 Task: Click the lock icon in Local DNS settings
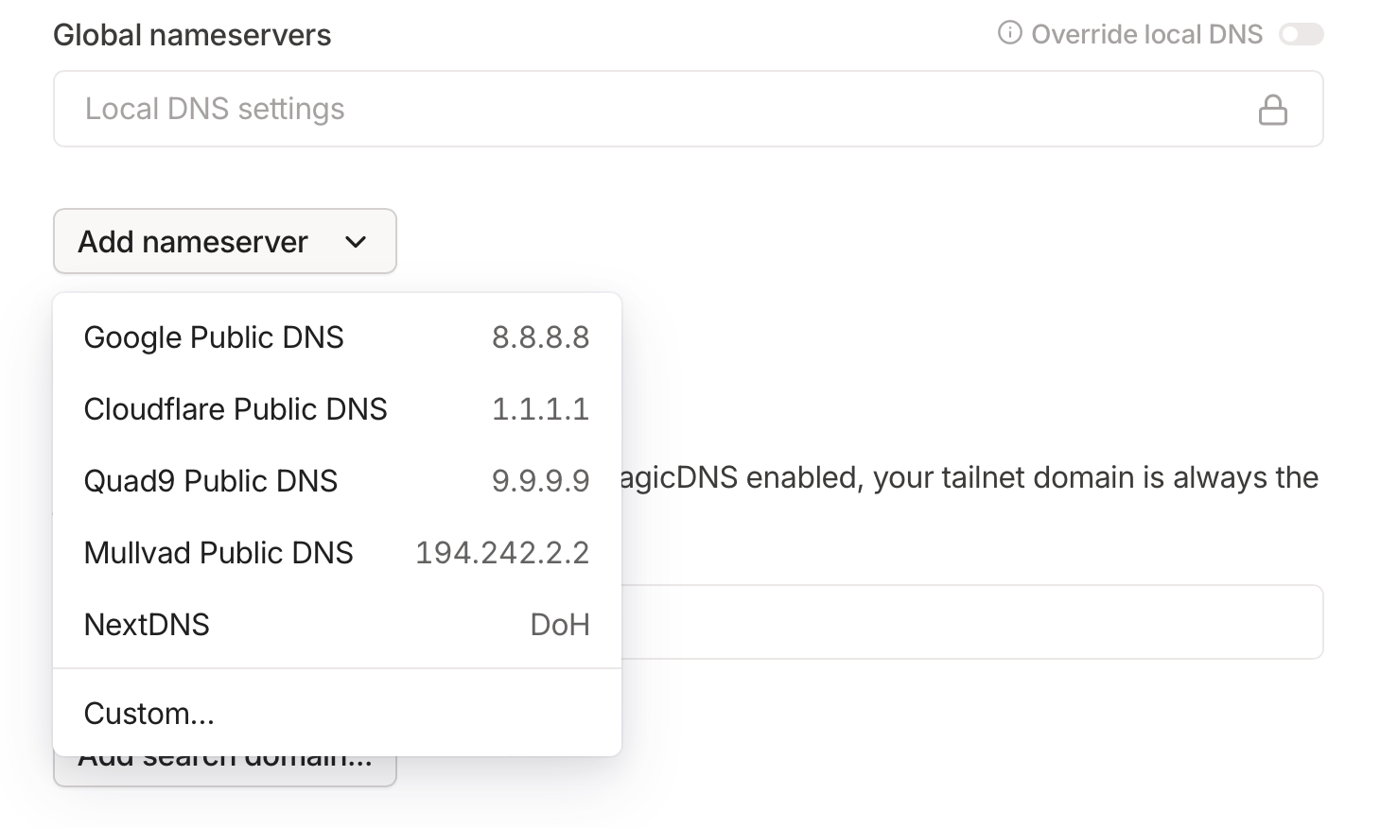click(1273, 110)
